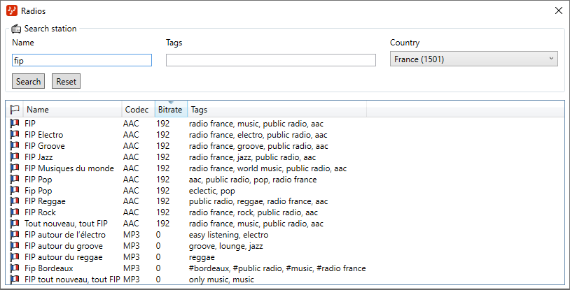Sort stations by the Bitrate column header
The width and height of the screenshot is (570, 290).
point(170,110)
